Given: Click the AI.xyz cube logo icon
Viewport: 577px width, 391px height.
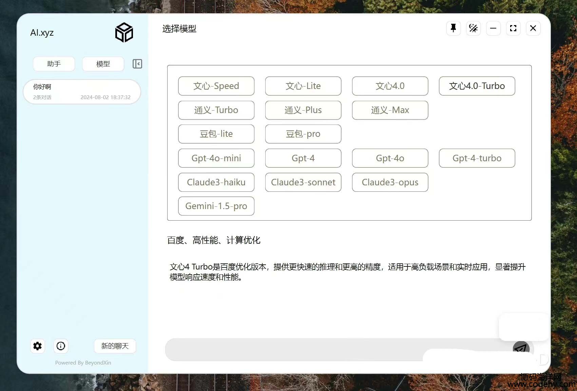Looking at the screenshot, I should click(x=124, y=33).
